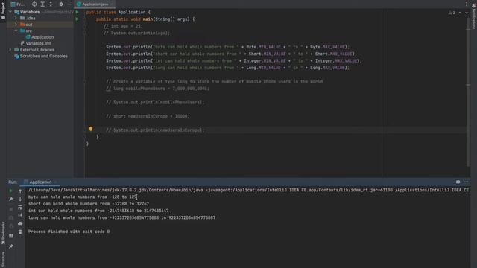
Task: Collapse the src folder
Action: click(16, 31)
